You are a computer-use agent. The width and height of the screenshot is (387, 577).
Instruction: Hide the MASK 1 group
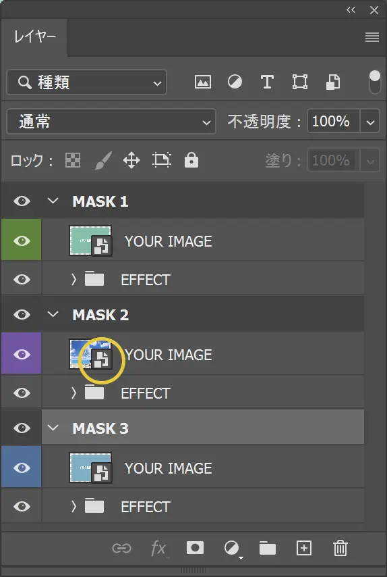pyautogui.click(x=22, y=201)
